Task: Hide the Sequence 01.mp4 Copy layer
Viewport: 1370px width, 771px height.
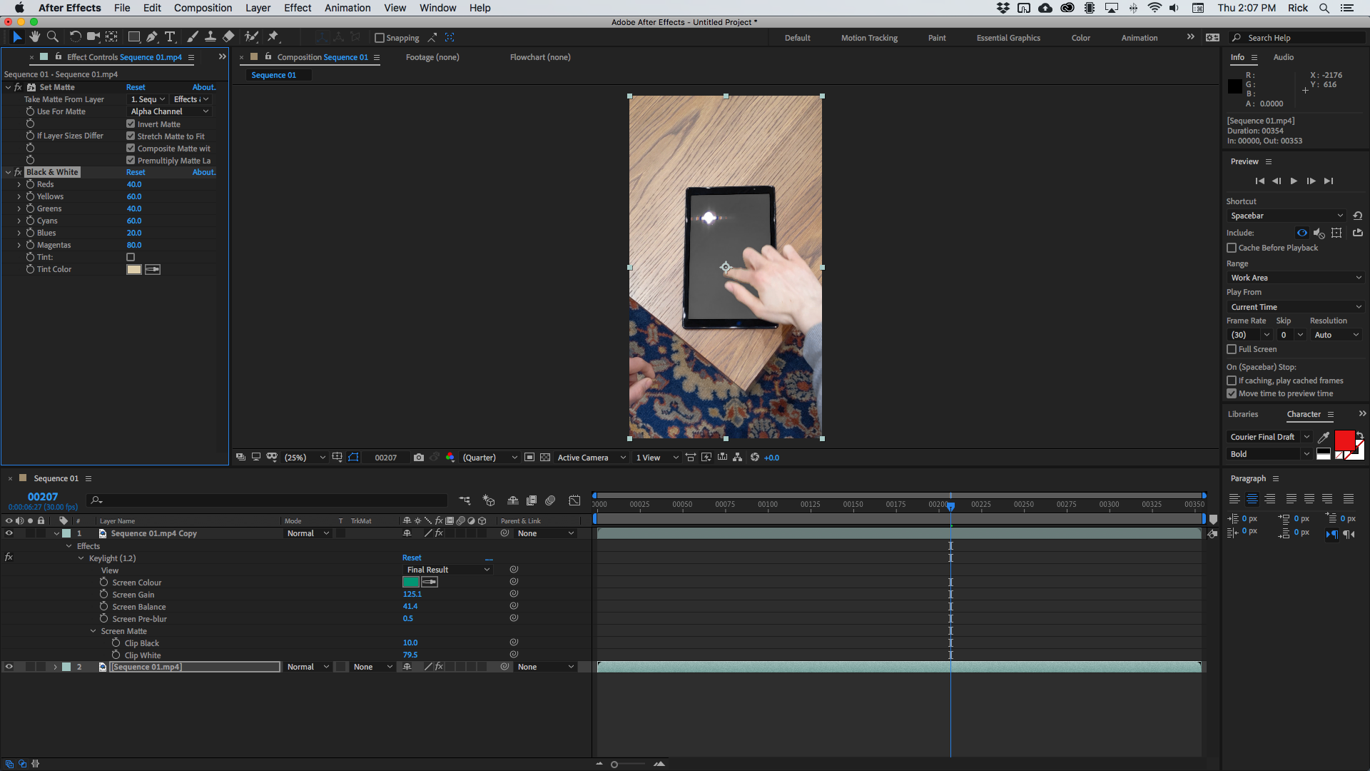Action: (x=9, y=533)
